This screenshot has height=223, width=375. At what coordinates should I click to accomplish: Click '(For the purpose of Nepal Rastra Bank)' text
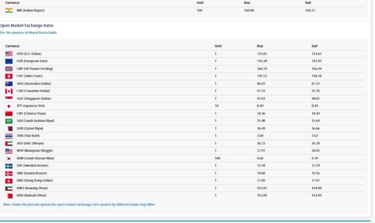click(x=28, y=33)
